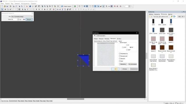Click the Sigma summary icon
186x104 pixels.
click(x=58, y=6)
